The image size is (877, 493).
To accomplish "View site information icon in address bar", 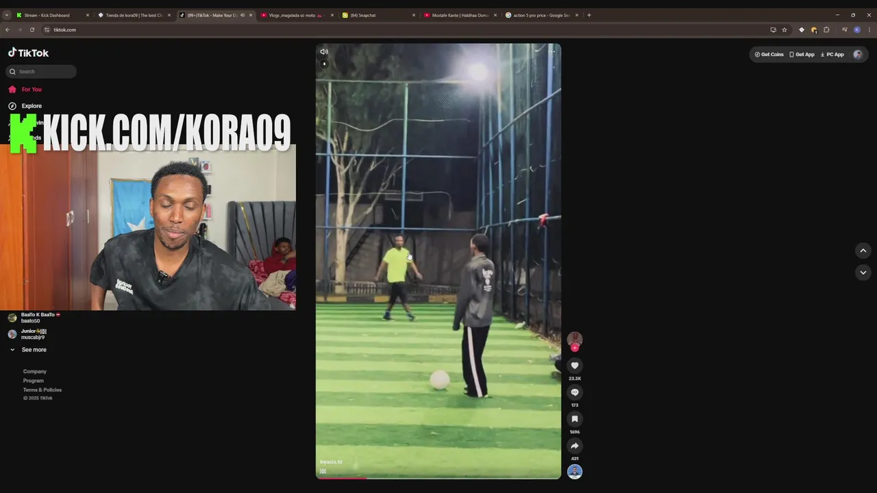I will click(x=47, y=29).
